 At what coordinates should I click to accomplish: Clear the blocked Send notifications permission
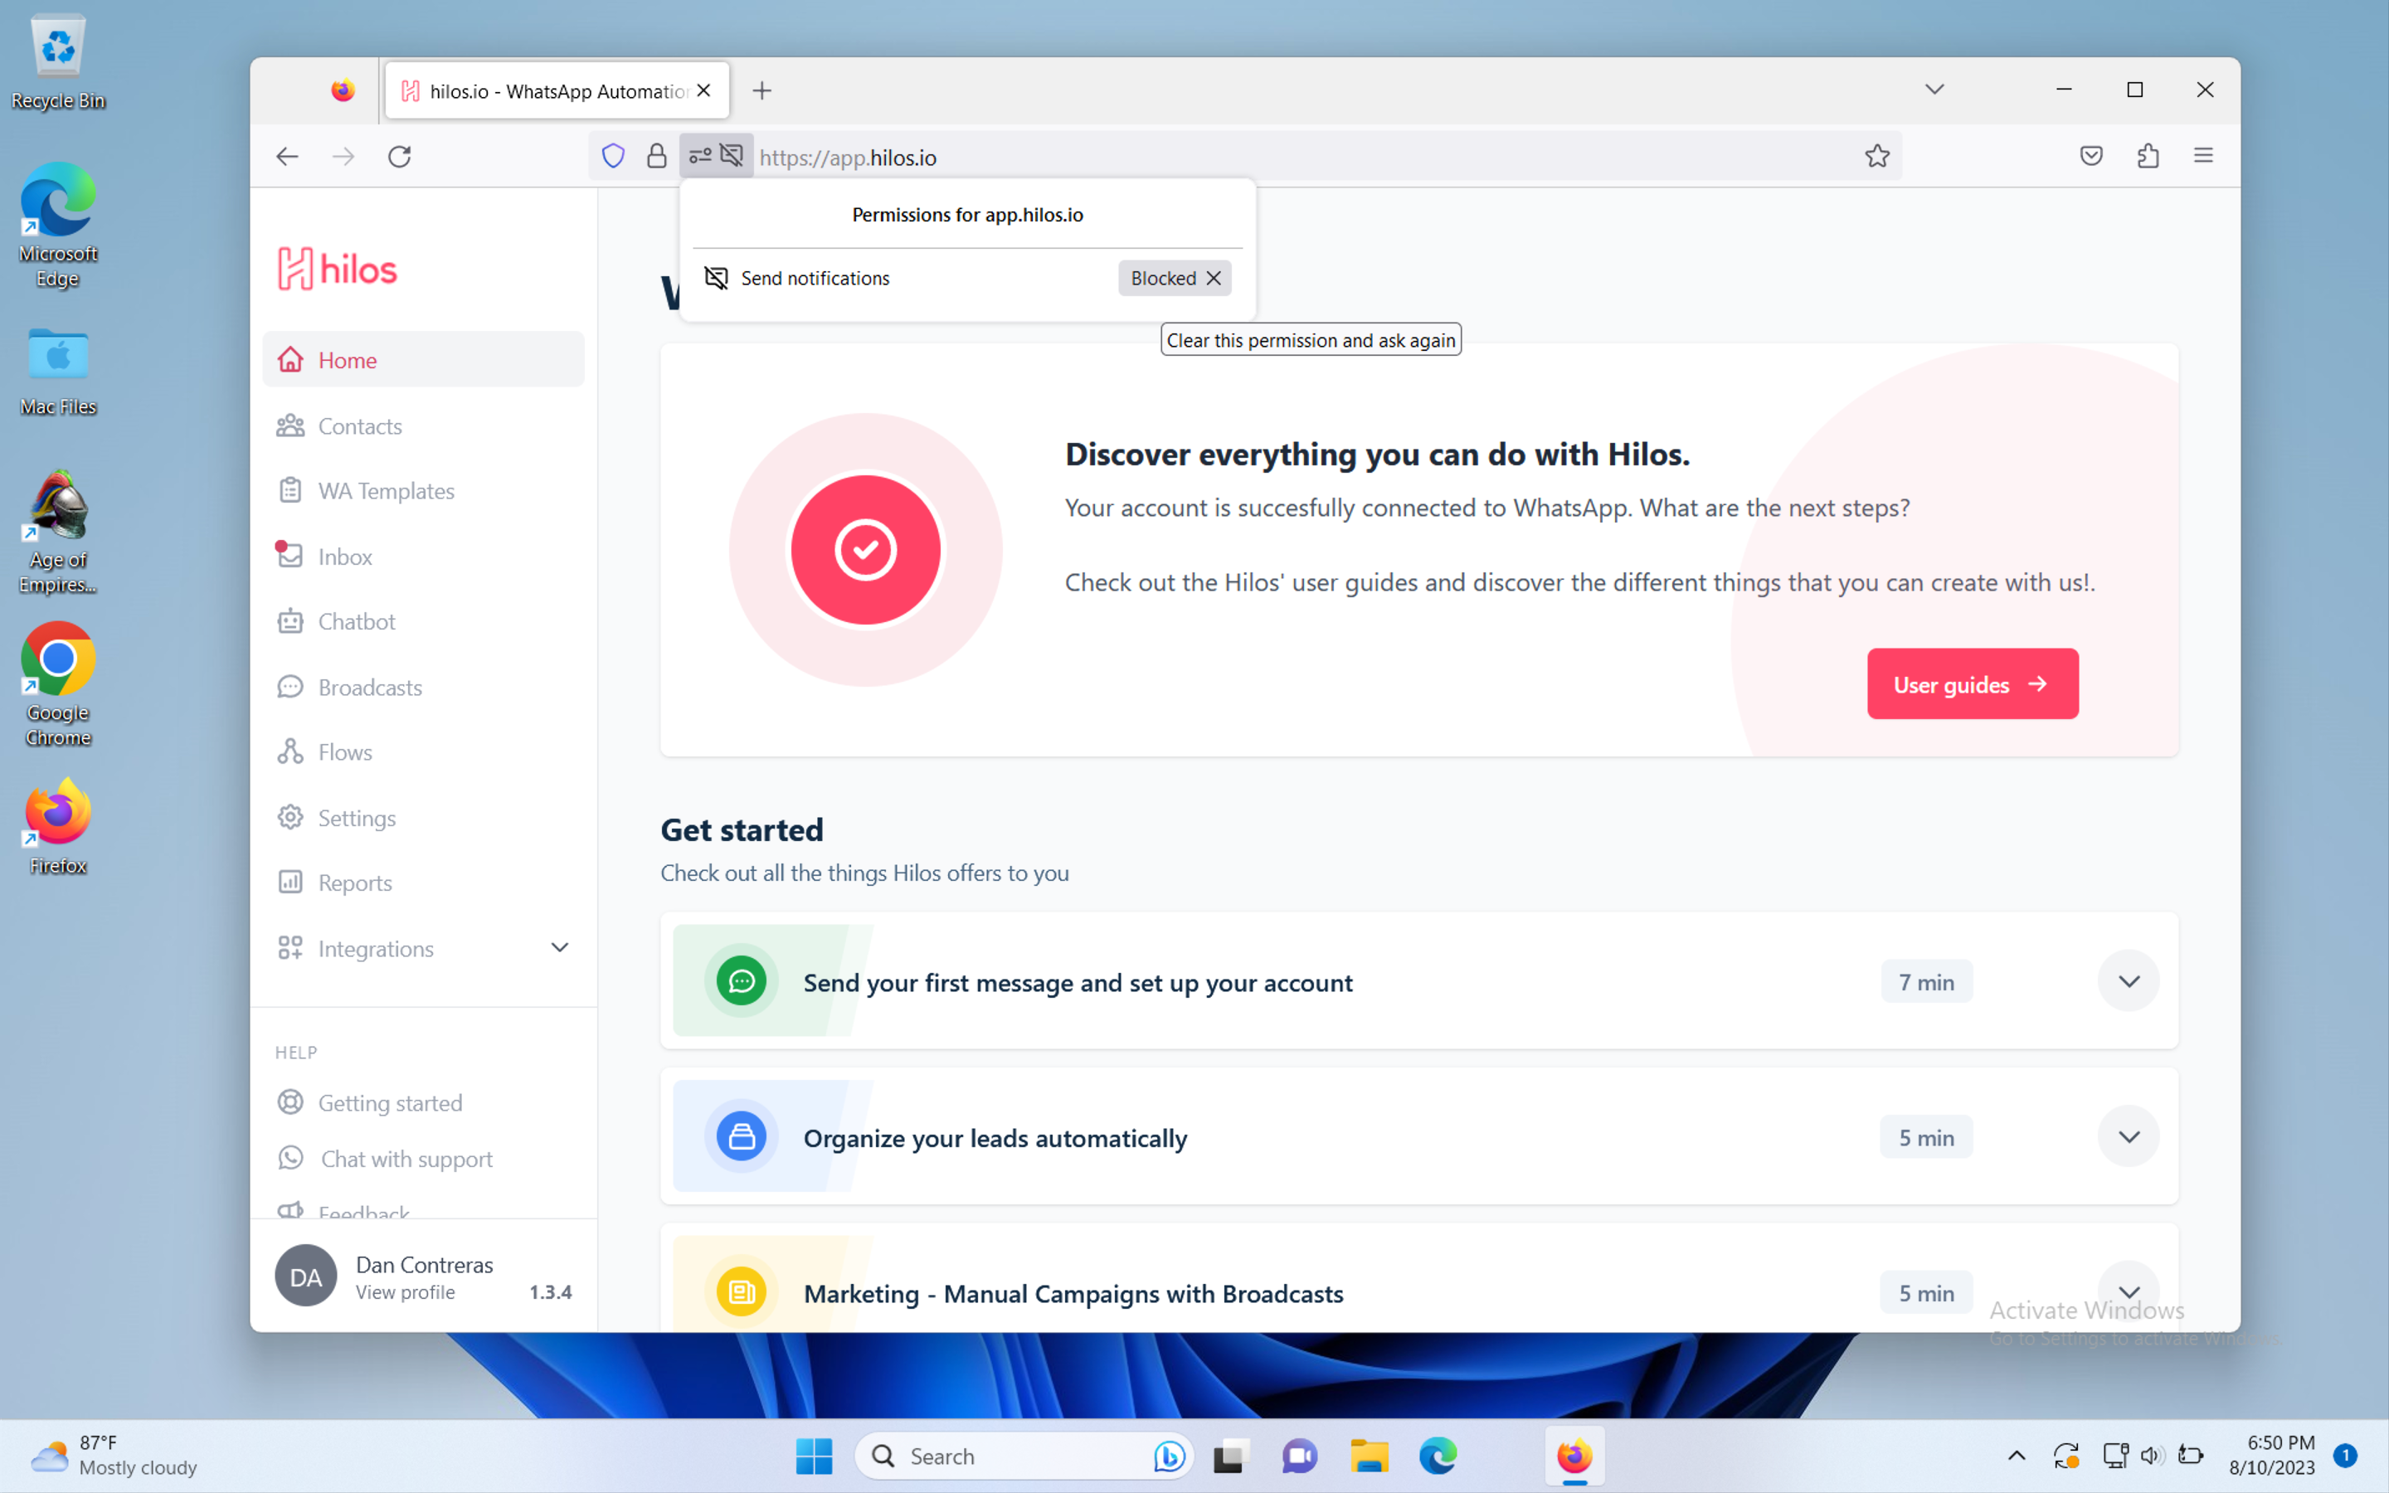[x=1214, y=278]
